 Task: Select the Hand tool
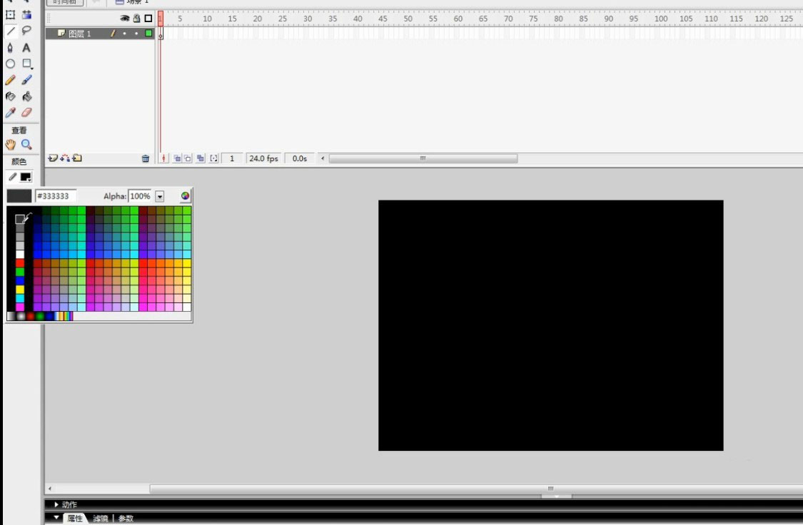(10, 145)
